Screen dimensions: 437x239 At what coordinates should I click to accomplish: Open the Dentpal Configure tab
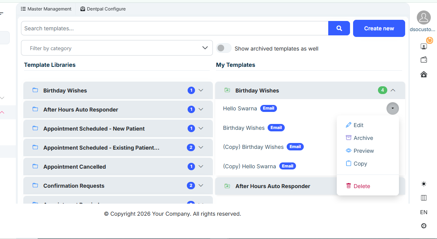click(103, 9)
